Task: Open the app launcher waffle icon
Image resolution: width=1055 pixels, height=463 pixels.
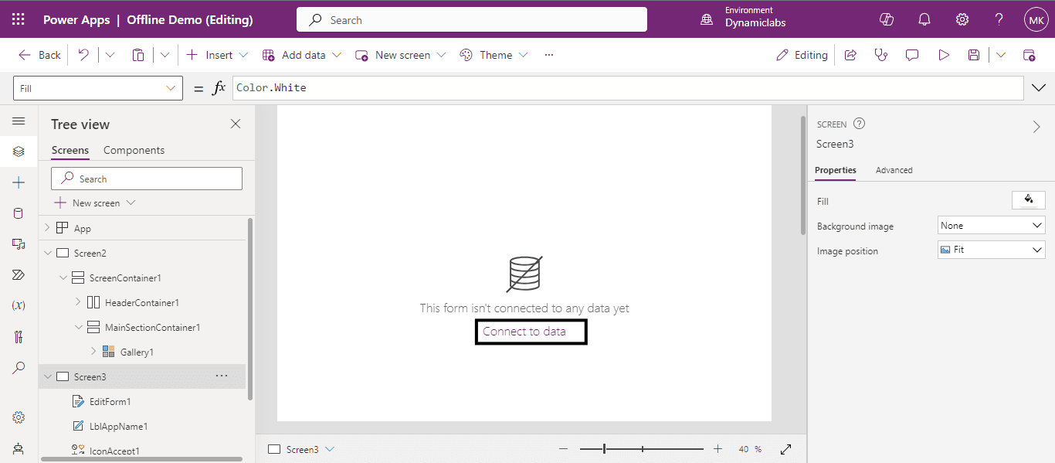Action: pyautogui.click(x=19, y=20)
